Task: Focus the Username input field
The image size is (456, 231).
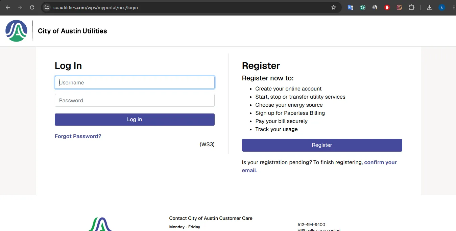Action: point(135,82)
